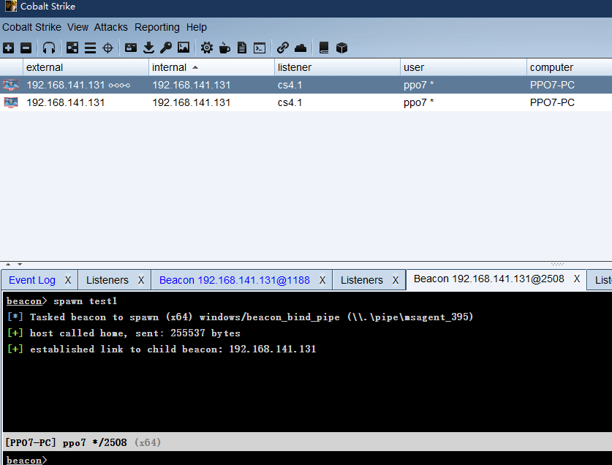The image size is (612, 465).
Task: Click the 'host called home' console line
Action: point(124,333)
